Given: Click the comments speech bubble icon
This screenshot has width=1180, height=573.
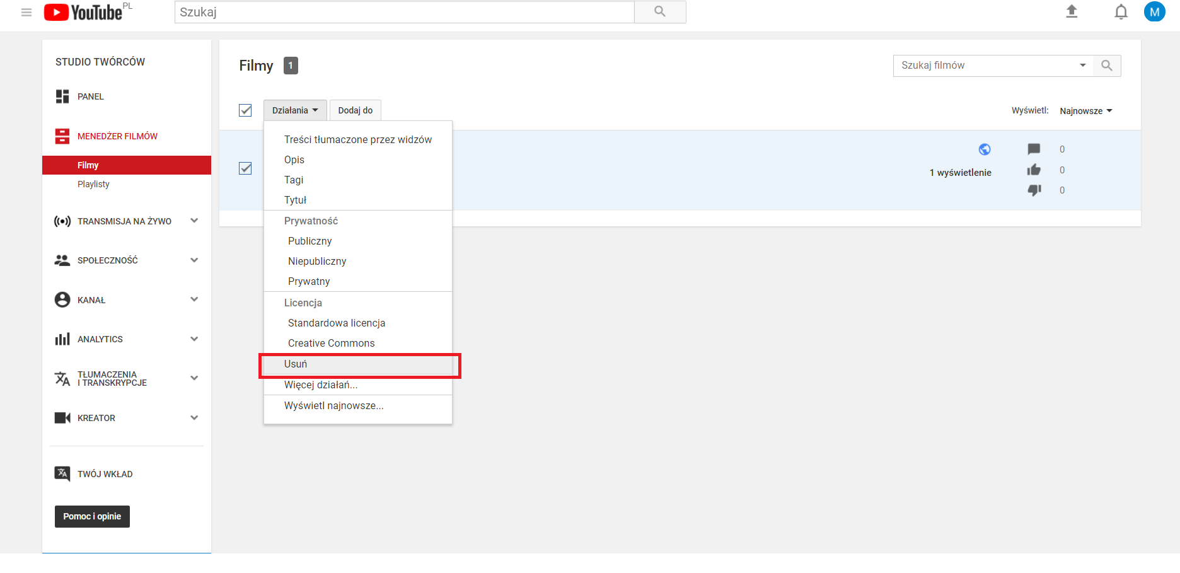Looking at the screenshot, I should pos(1034,149).
